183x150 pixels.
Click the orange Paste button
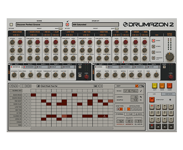pos(162,86)
